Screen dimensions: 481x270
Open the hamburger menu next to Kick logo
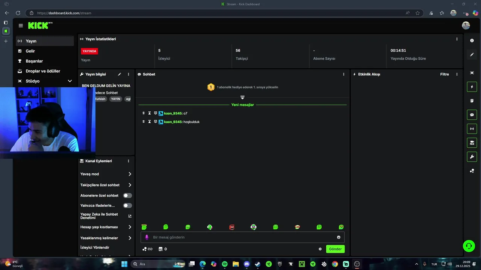[x=21, y=25]
